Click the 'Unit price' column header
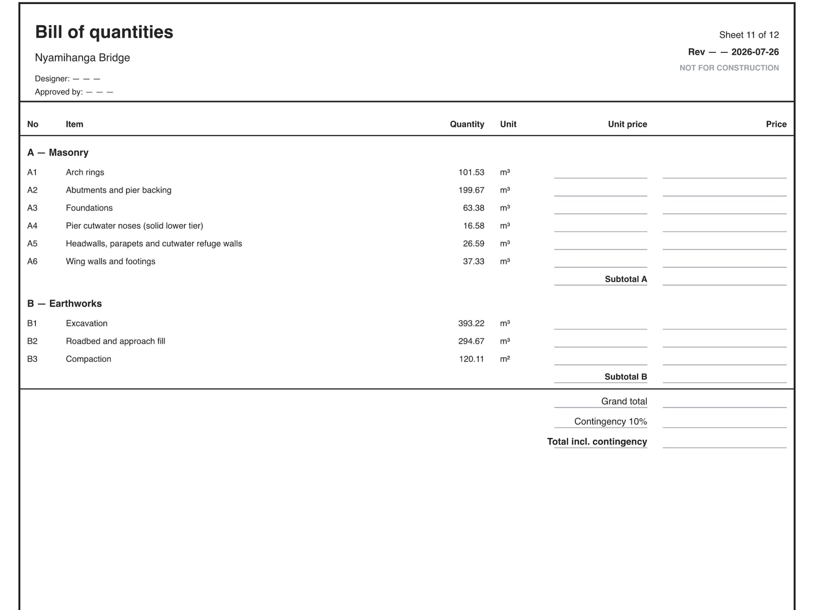This screenshot has height=610, width=814. point(627,124)
